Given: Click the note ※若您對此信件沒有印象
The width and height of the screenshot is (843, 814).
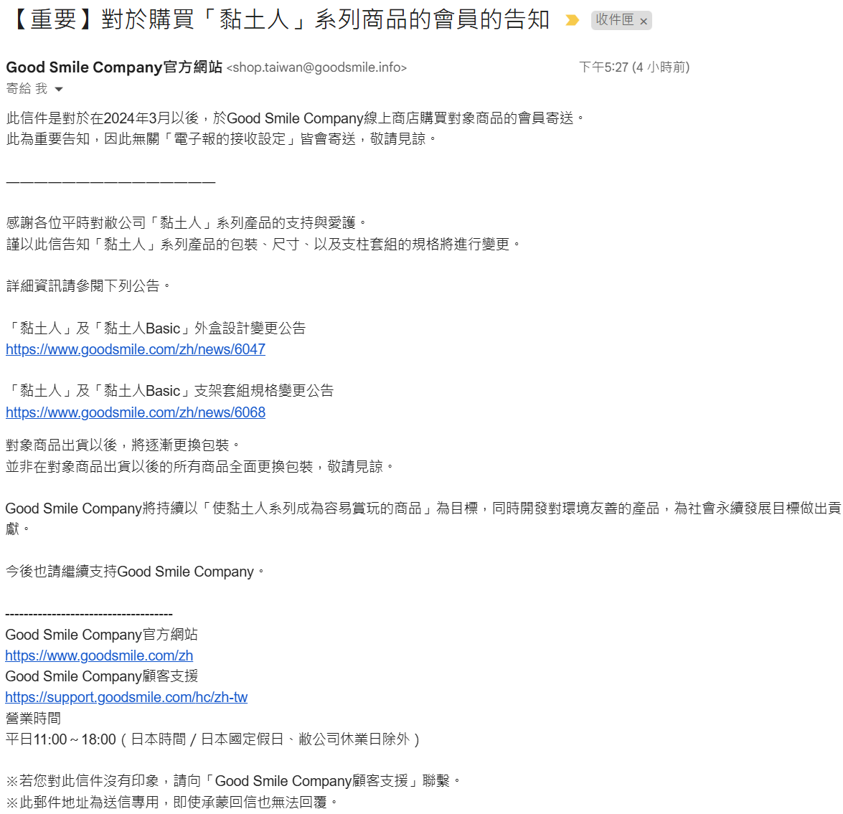Looking at the screenshot, I should 233,781.
